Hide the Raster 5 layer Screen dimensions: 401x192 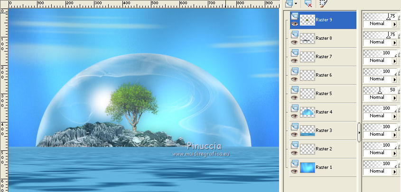tap(295, 97)
